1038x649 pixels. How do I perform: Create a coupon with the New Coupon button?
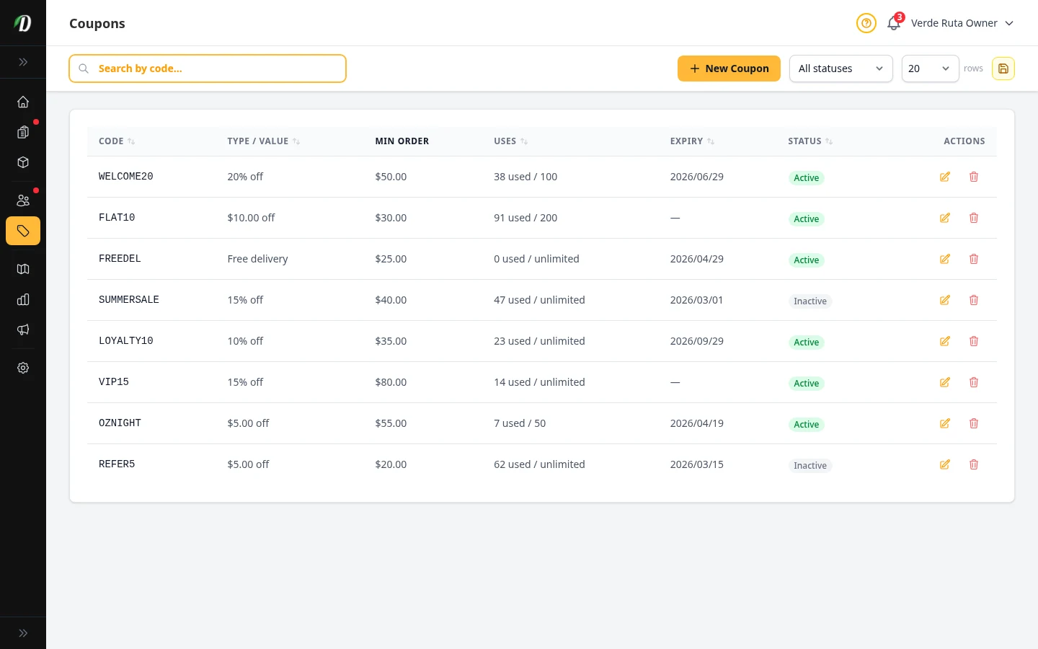729,69
